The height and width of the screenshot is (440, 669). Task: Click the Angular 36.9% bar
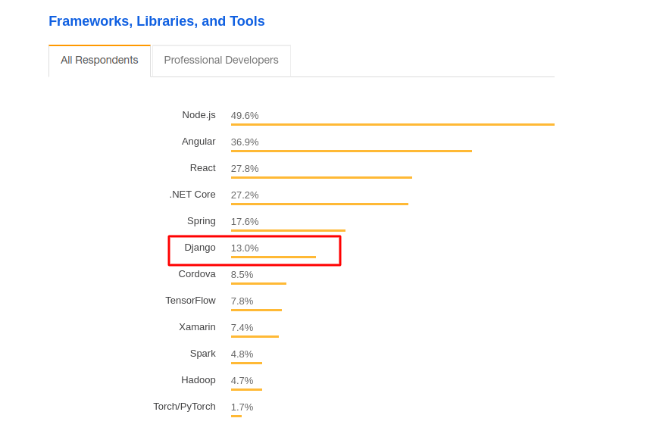pyautogui.click(x=351, y=151)
